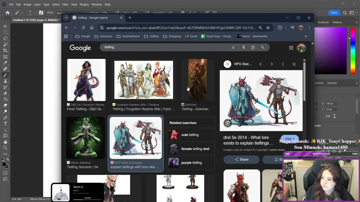360x202 pixels.
Task: Select the Rectangle shape tool
Action: pyautogui.click(x=5, y=136)
